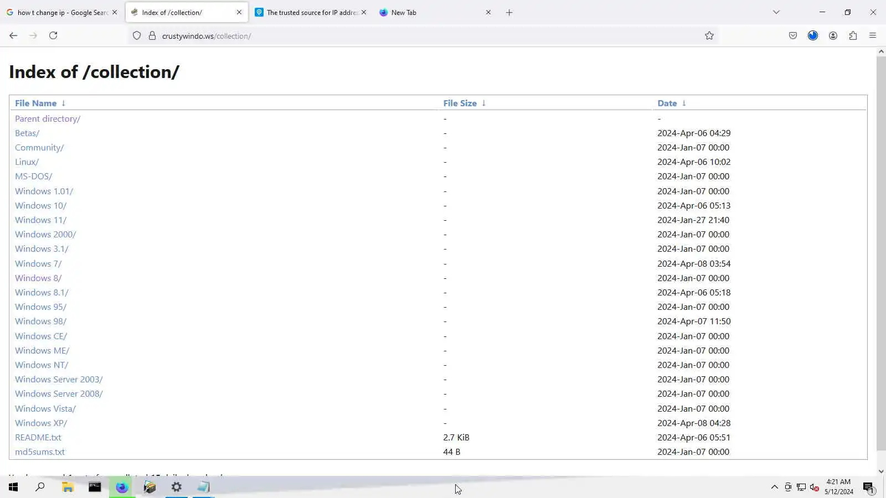Open the Windows 8.1 folder
The height and width of the screenshot is (498, 886).
(42, 293)
